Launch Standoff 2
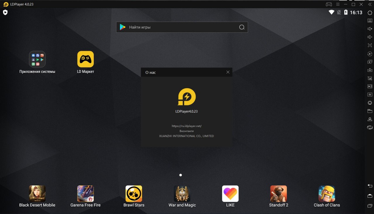This screenshot has width=374, height=214. pyautogui.click(x=279, y=196)
